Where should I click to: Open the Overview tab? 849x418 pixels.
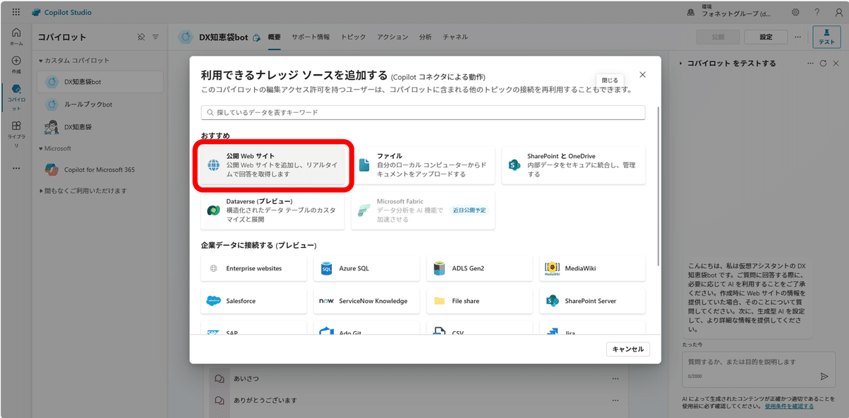[275, 37]
